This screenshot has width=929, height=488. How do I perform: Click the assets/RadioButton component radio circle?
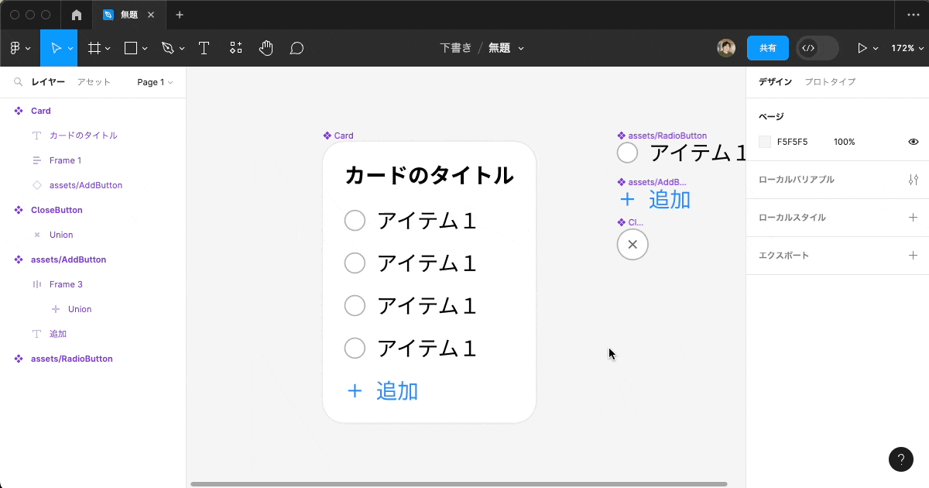(627, 153)
